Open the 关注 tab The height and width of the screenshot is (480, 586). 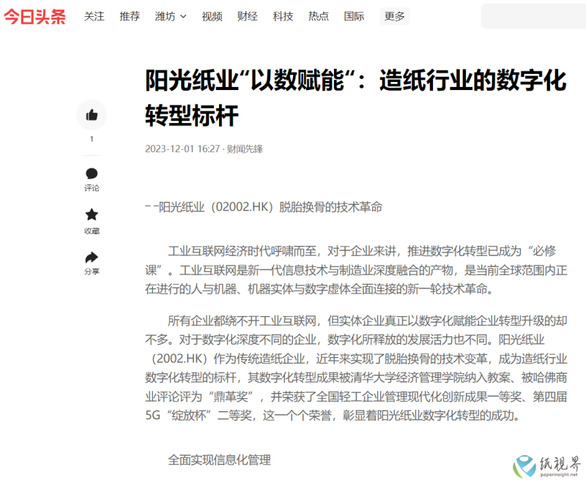[94, 16]
